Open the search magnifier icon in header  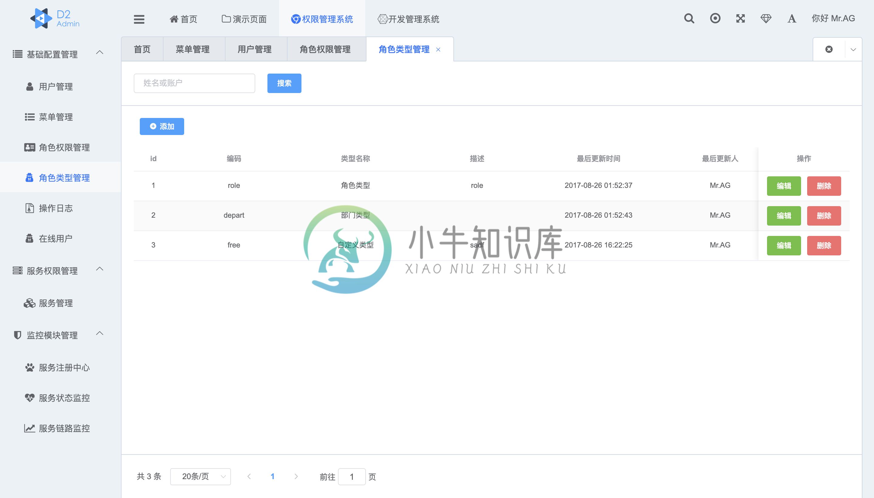coord(689,19)
